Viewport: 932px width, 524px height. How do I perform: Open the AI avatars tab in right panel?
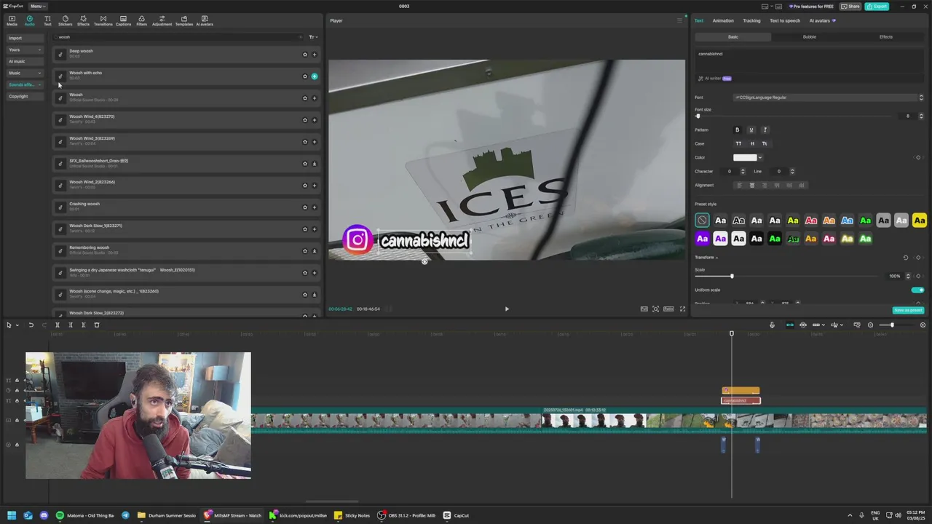tap(823, 20)
